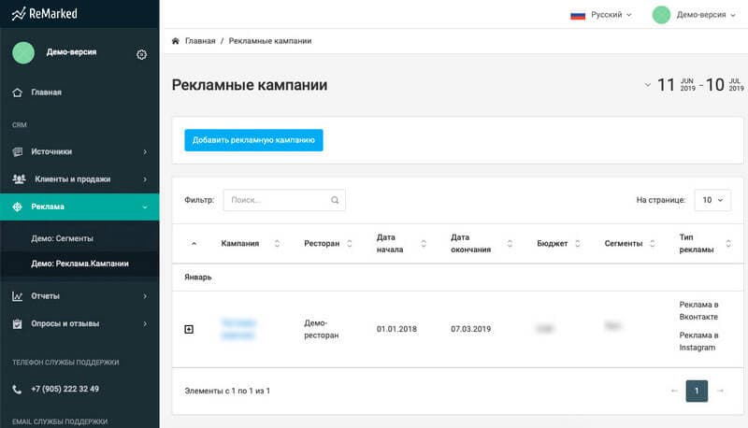
Task: Open the blurred campaign name link
Action: point(238,329)
